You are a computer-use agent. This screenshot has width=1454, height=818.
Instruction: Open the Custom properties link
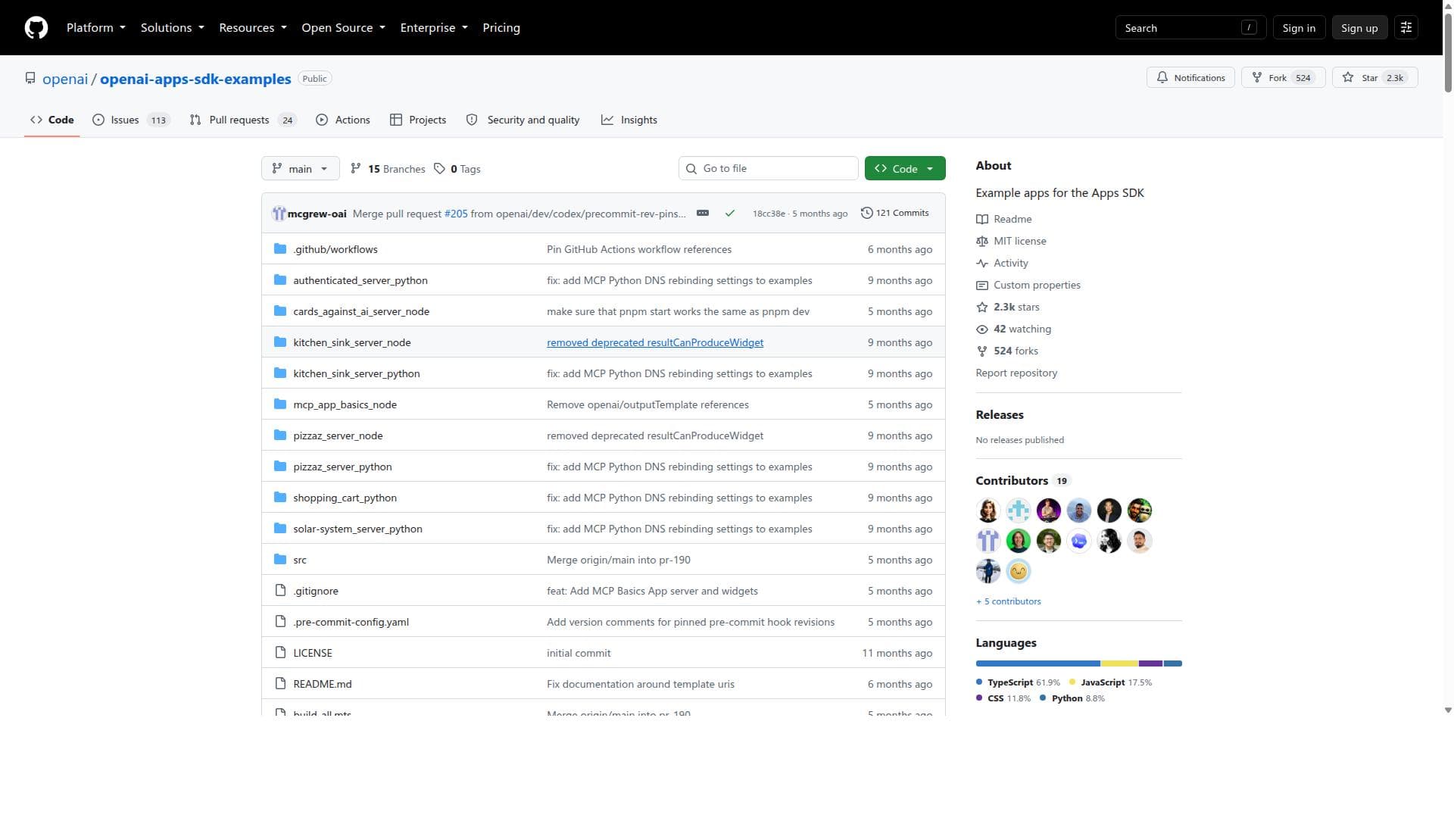point(1037,286)
